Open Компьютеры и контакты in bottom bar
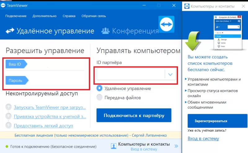Image resolution: width=248 pixels, height=153 pixels. coord(144,144)
